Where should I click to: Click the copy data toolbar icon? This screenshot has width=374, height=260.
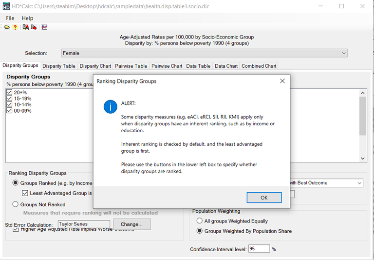coord(25,27)
